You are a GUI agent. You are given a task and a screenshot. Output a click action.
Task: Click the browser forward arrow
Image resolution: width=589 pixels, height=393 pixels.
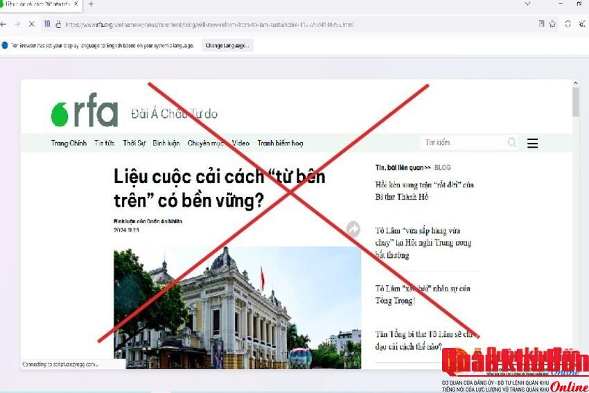[17, 24]
